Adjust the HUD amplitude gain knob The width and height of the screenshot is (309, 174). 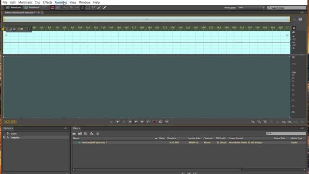pyautogui.click(x=14, y=29)
